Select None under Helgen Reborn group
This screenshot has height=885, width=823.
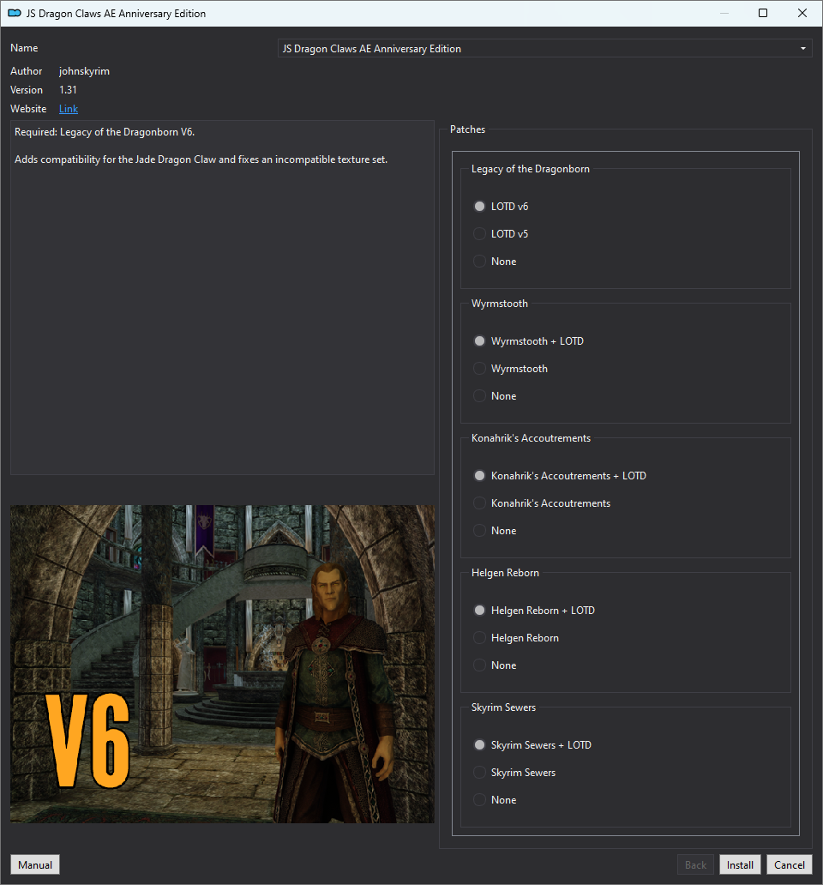[x=495, y=665]
